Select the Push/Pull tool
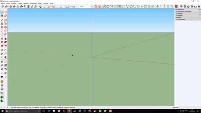Screen dimensions: 201x113 [x=6, y=39]
